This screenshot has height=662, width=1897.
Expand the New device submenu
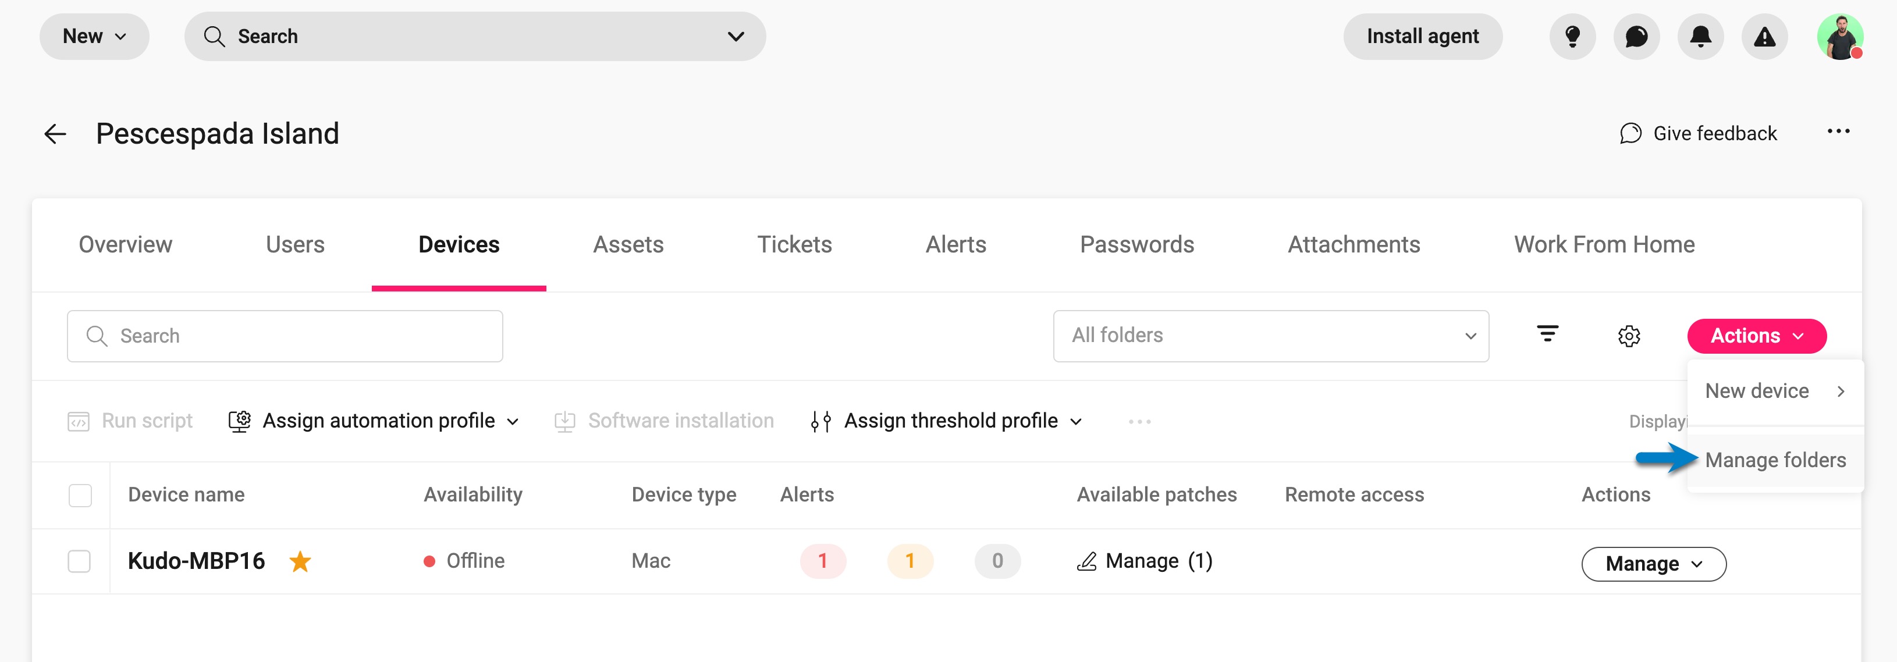tap(1775, 391)
